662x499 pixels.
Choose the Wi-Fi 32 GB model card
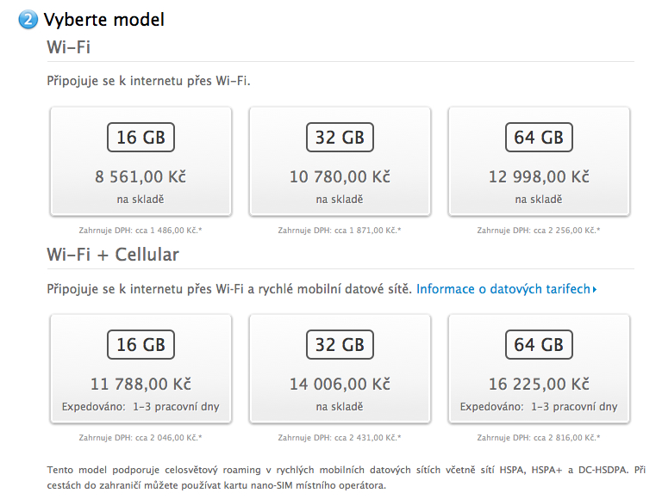pyautogui.click(x=340, y=162)
